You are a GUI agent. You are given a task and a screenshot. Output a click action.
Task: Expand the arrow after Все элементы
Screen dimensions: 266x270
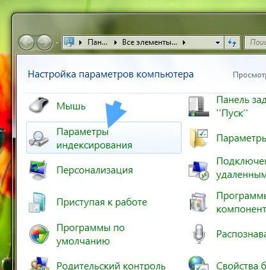point(184,42)
